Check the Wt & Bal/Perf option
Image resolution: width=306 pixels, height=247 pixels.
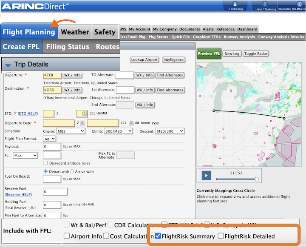67,225
